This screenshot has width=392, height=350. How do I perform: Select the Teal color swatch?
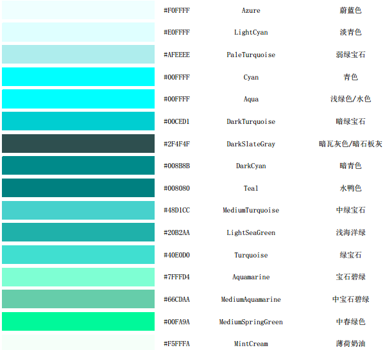coord(78,188)
